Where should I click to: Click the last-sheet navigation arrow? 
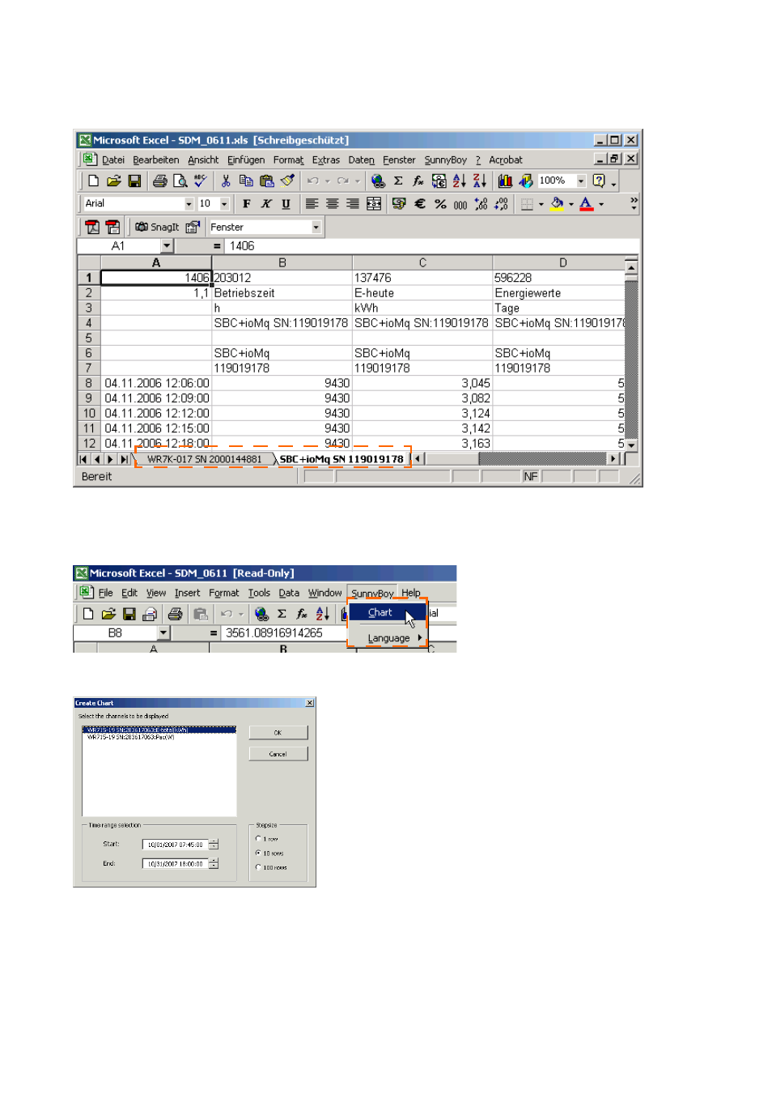click(x=124, y=459)
